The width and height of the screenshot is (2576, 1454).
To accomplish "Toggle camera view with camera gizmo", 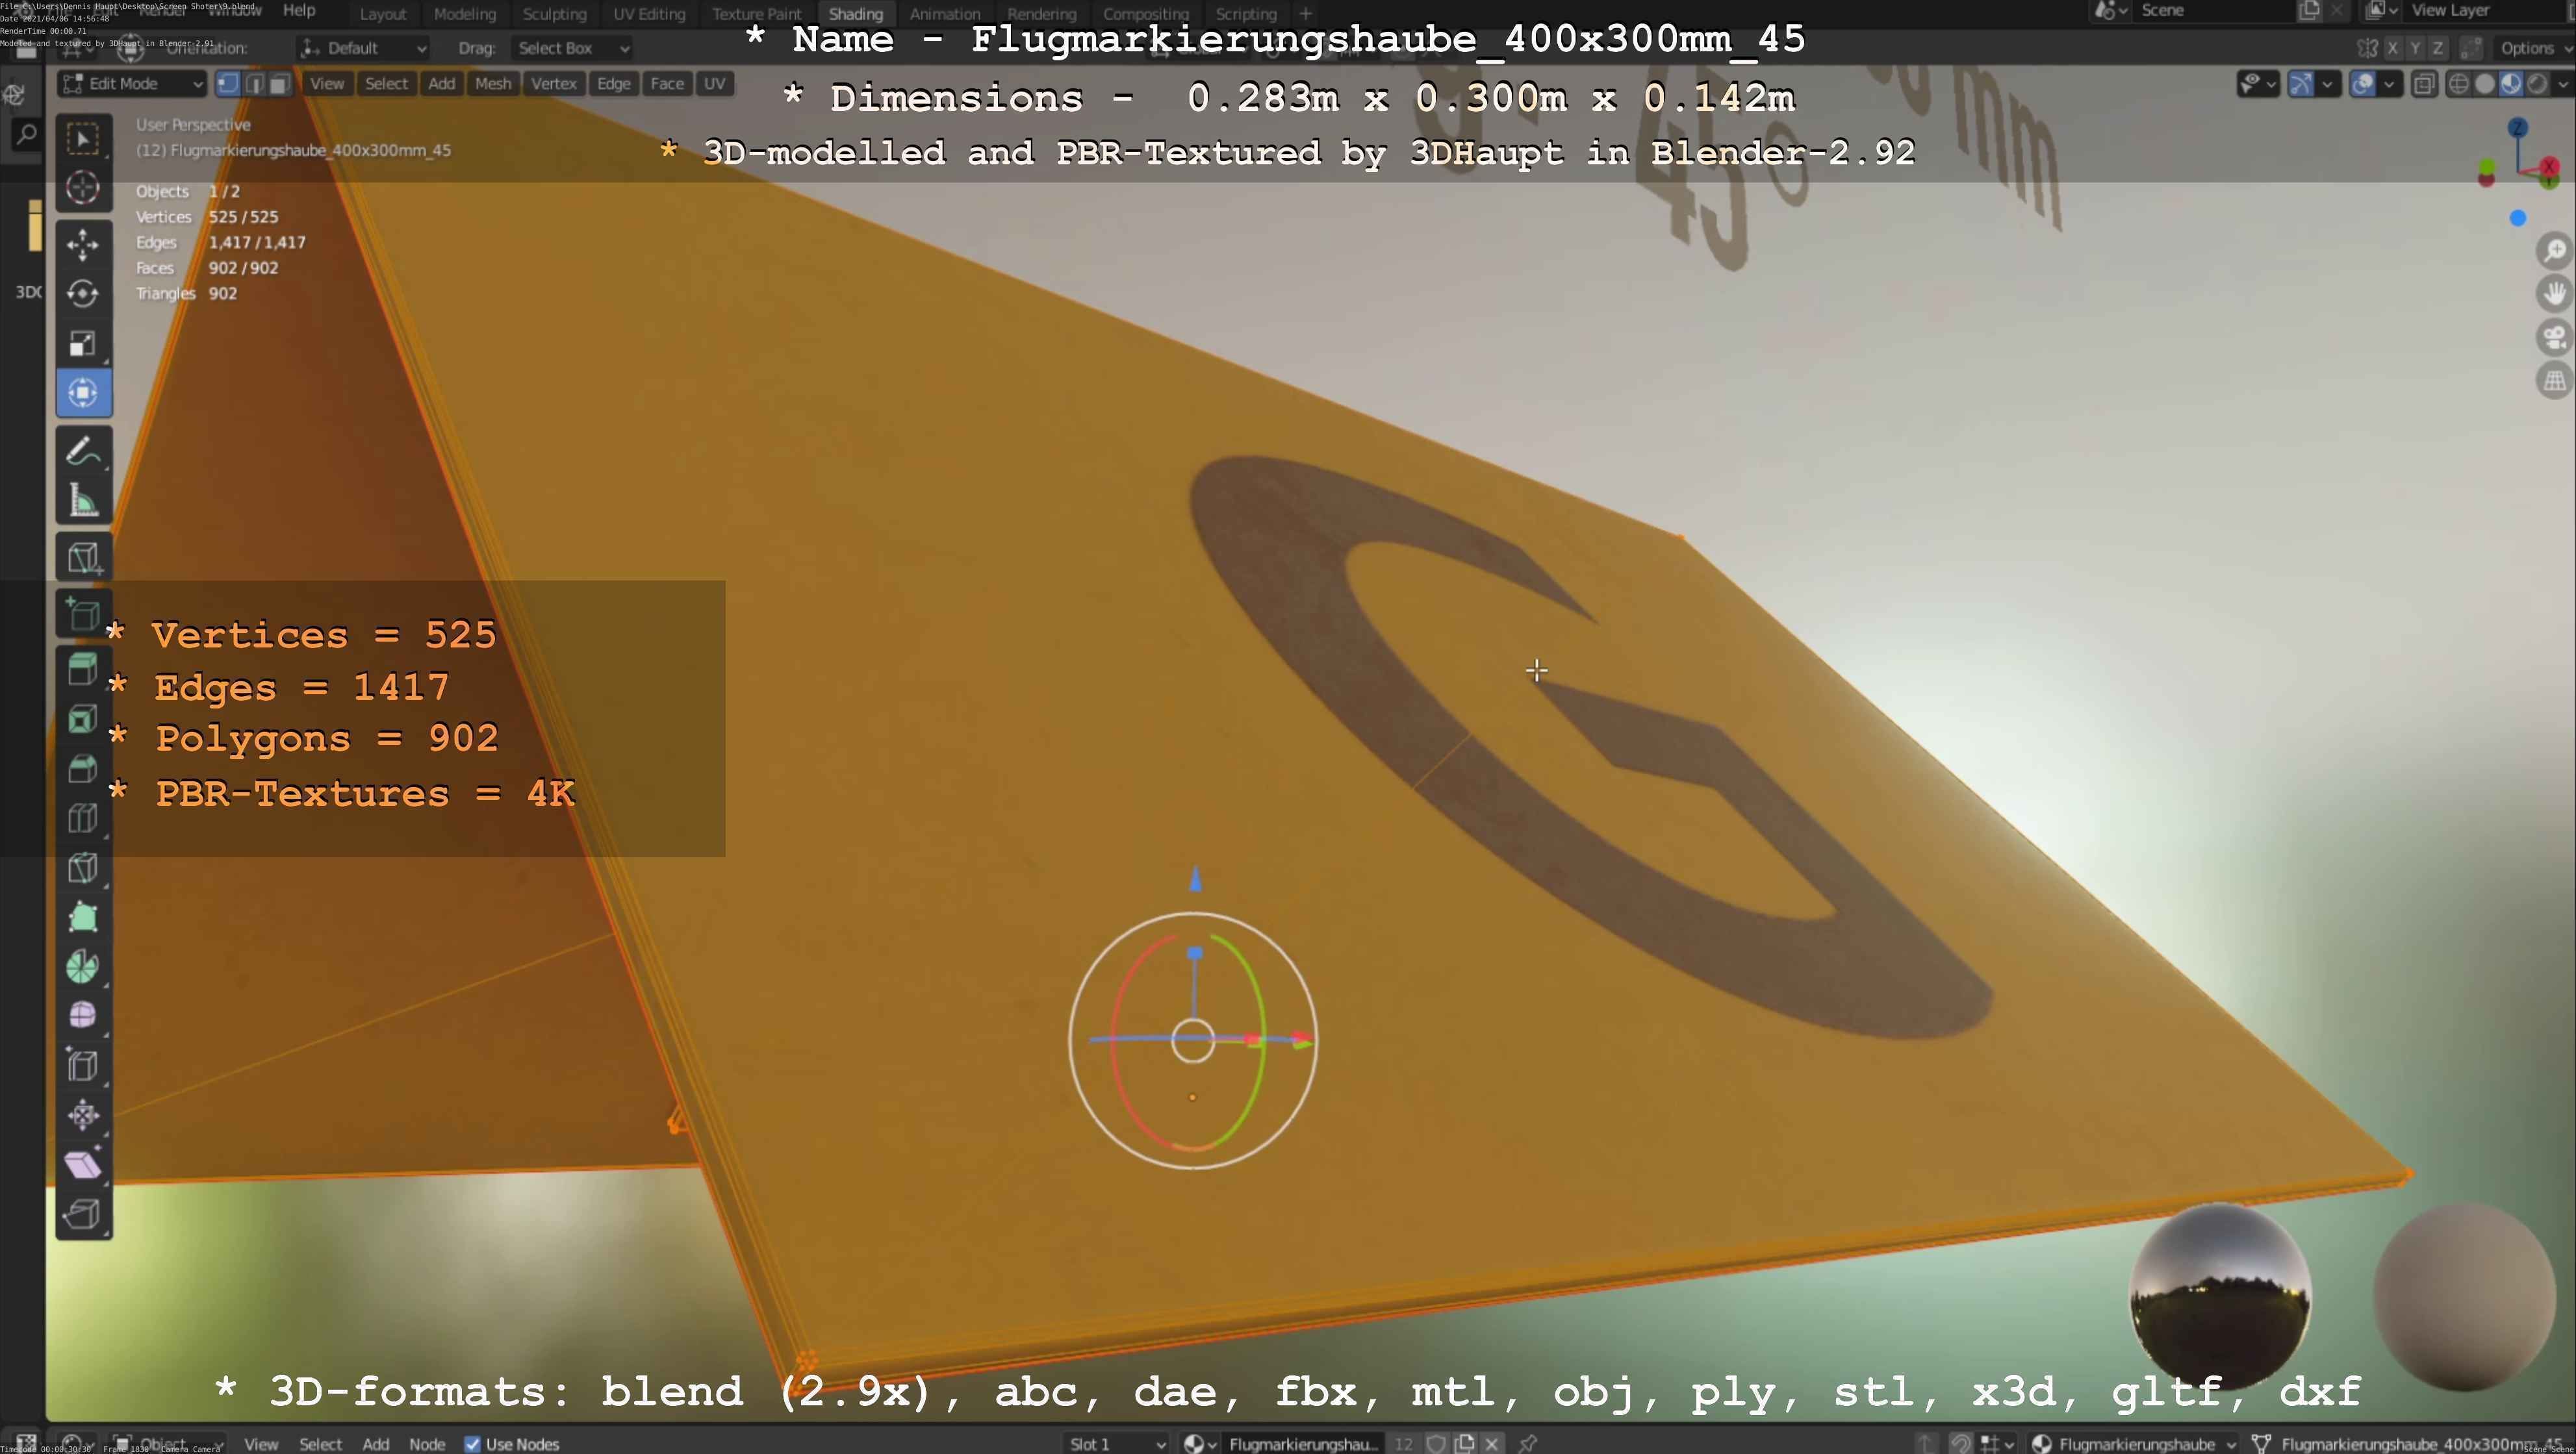I will point(2555,337).
